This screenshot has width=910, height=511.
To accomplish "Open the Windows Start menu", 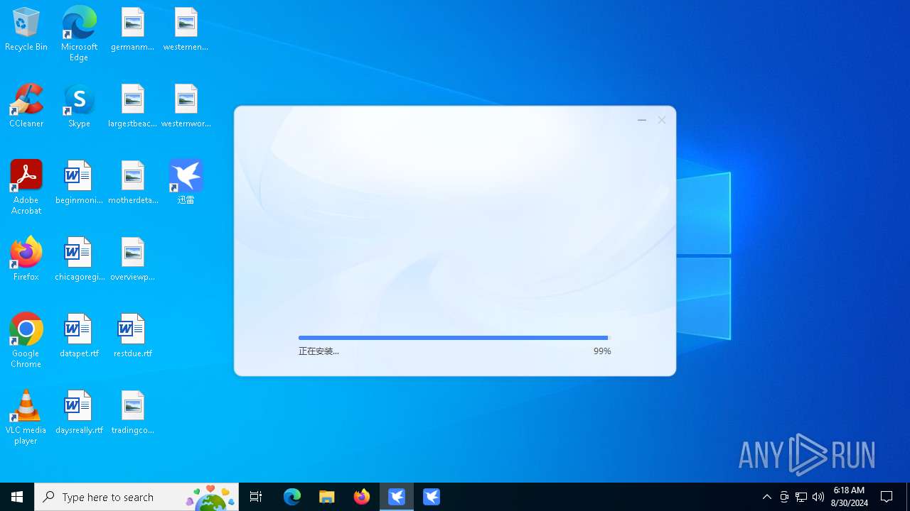I will [17, 497].
